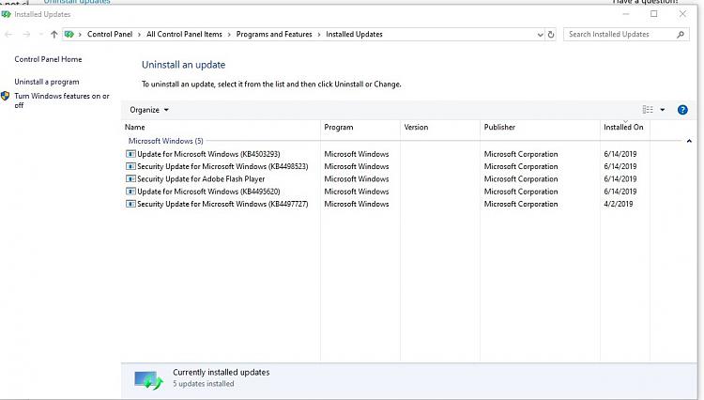The image size is (704, 400).
Task: Sort by Publisher column header
Action: [x=540, y=127]
